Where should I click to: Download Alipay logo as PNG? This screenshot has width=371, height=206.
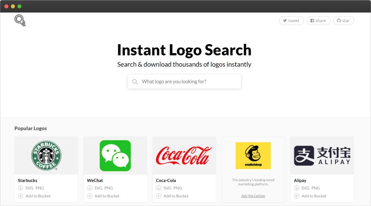(x=316, y=188)
